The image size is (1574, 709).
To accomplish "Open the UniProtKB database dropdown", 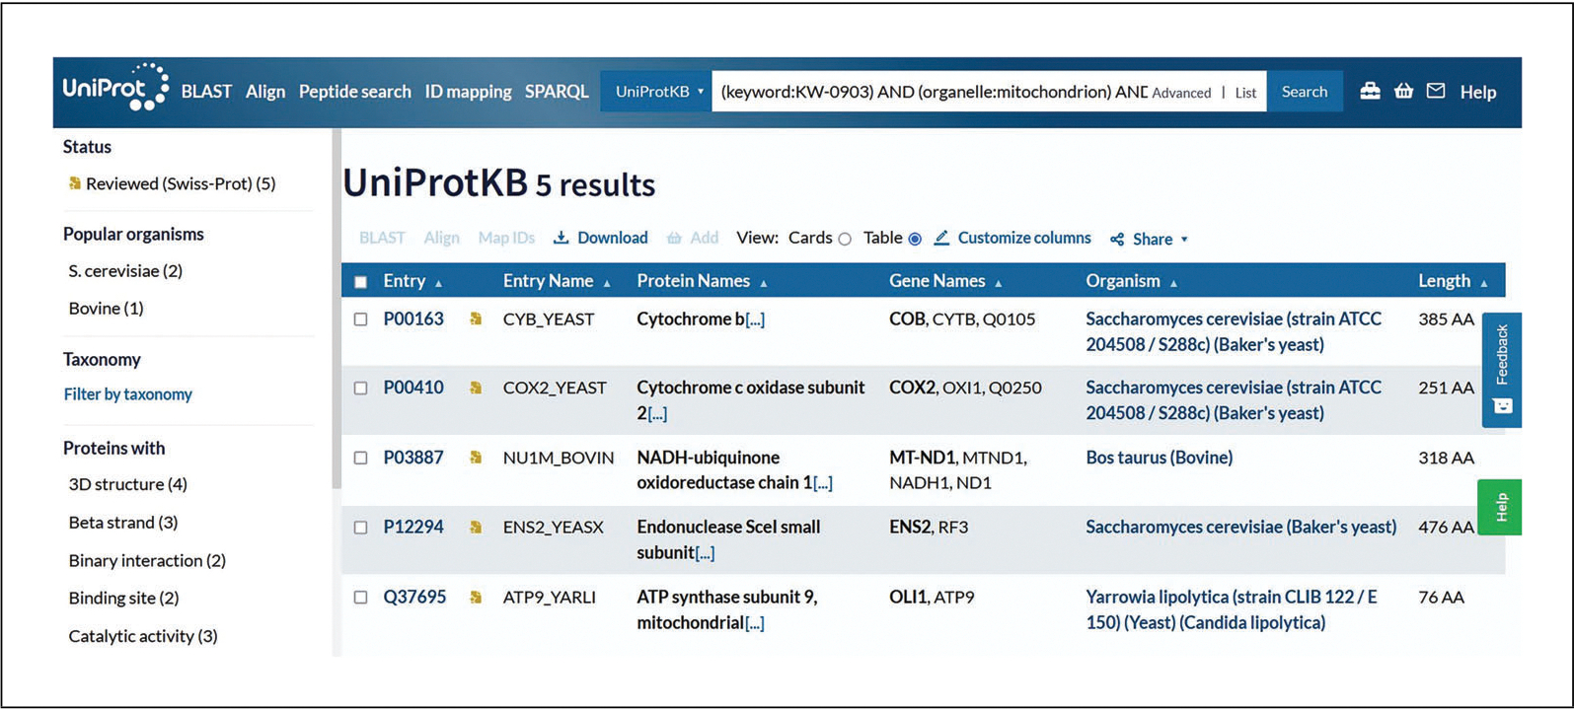I will [x=657, y=92].
